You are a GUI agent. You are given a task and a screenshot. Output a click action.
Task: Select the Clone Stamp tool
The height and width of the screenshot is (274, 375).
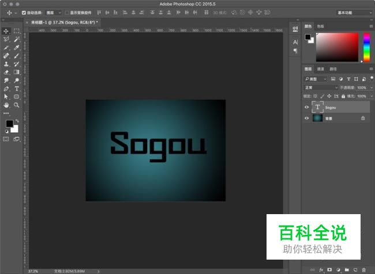[x=6, y=64]
